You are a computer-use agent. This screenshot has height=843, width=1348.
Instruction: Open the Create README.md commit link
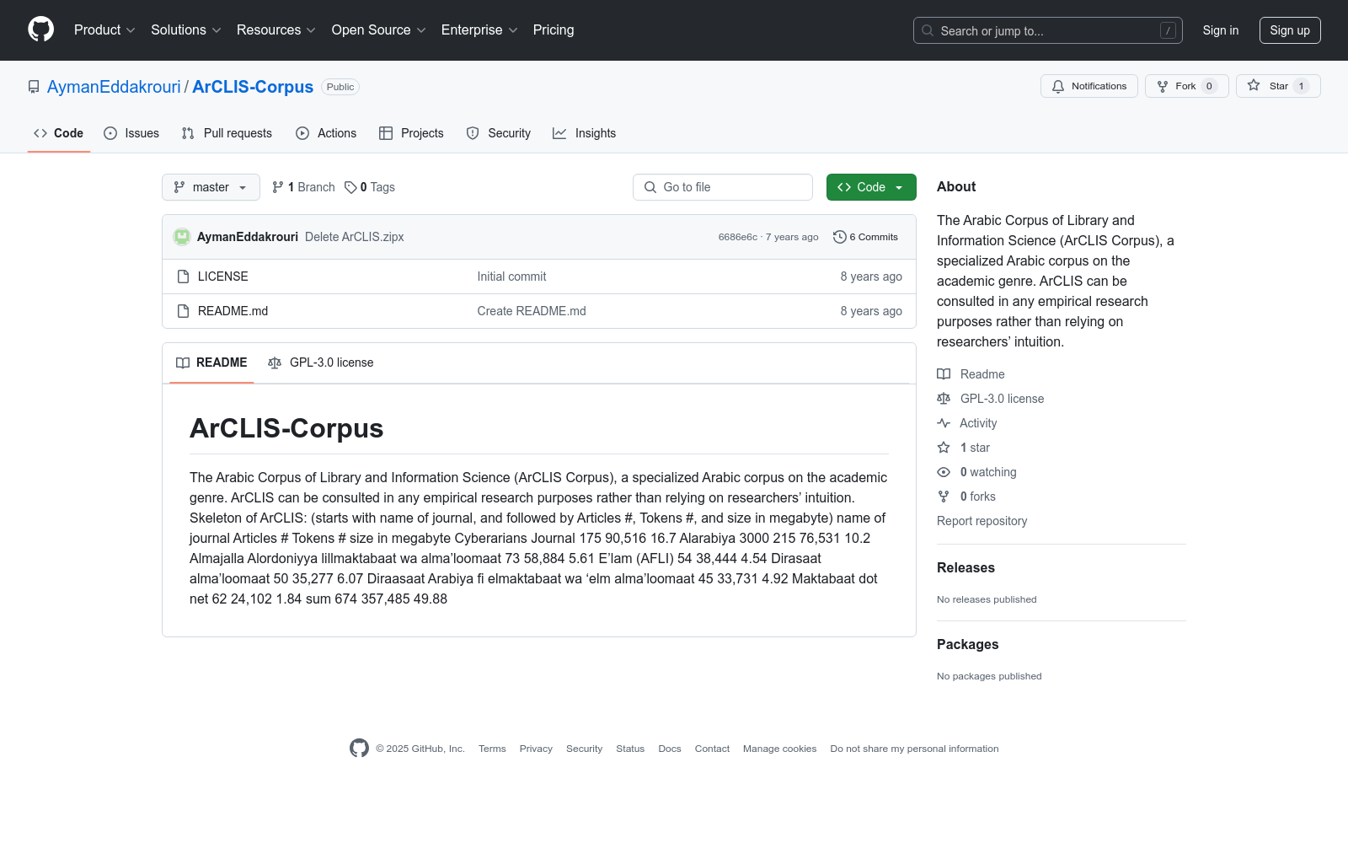[x=532, y=311]
